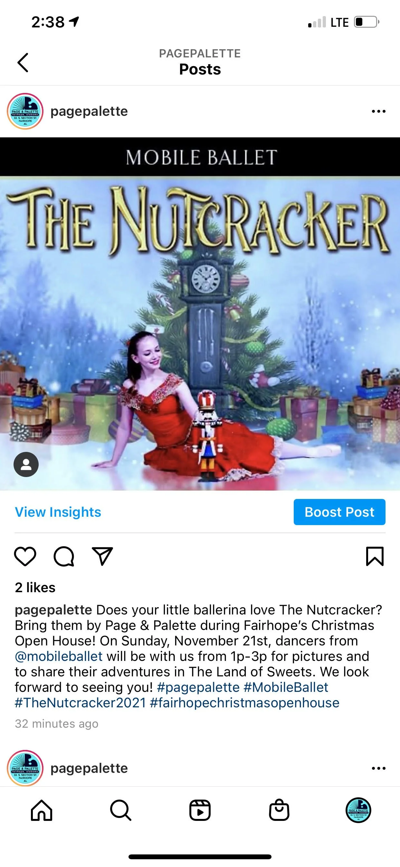Screen dimensions: 400x867
Task: Open comments with the speech bubble icon
Action: tap(64, 556)
